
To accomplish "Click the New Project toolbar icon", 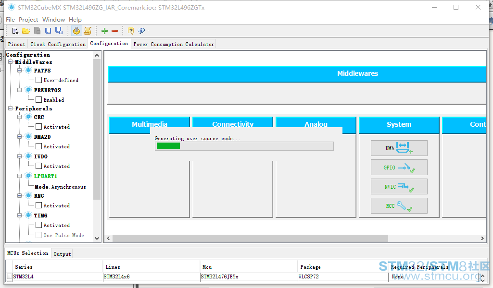I will tap(15, 31).
